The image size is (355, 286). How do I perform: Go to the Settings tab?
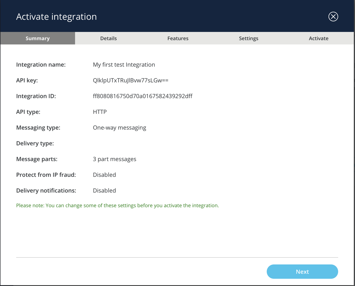249,38
